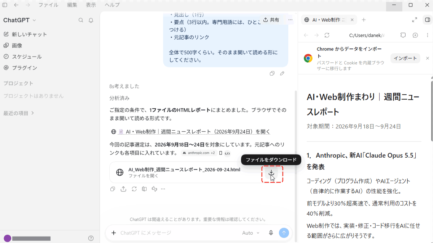This screenshot has height=243, width=433.
Task: Regenerate the assistant response
Action: click(134, 189)
